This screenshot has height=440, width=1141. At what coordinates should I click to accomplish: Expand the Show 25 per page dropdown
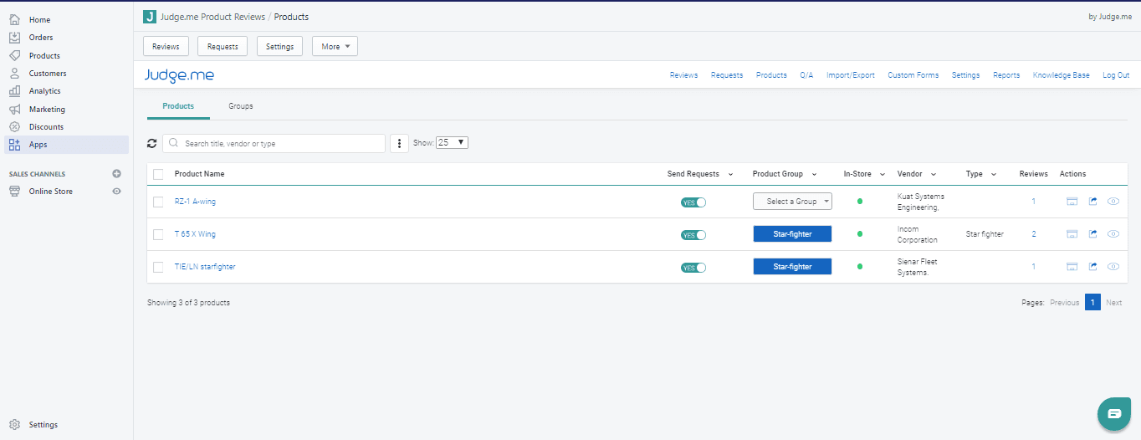pyautogui.click(x=452, y=143)
